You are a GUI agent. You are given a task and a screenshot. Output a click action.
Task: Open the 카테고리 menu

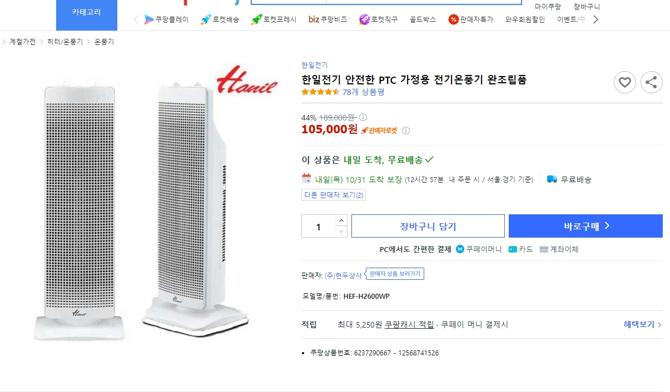pos(87,12)
